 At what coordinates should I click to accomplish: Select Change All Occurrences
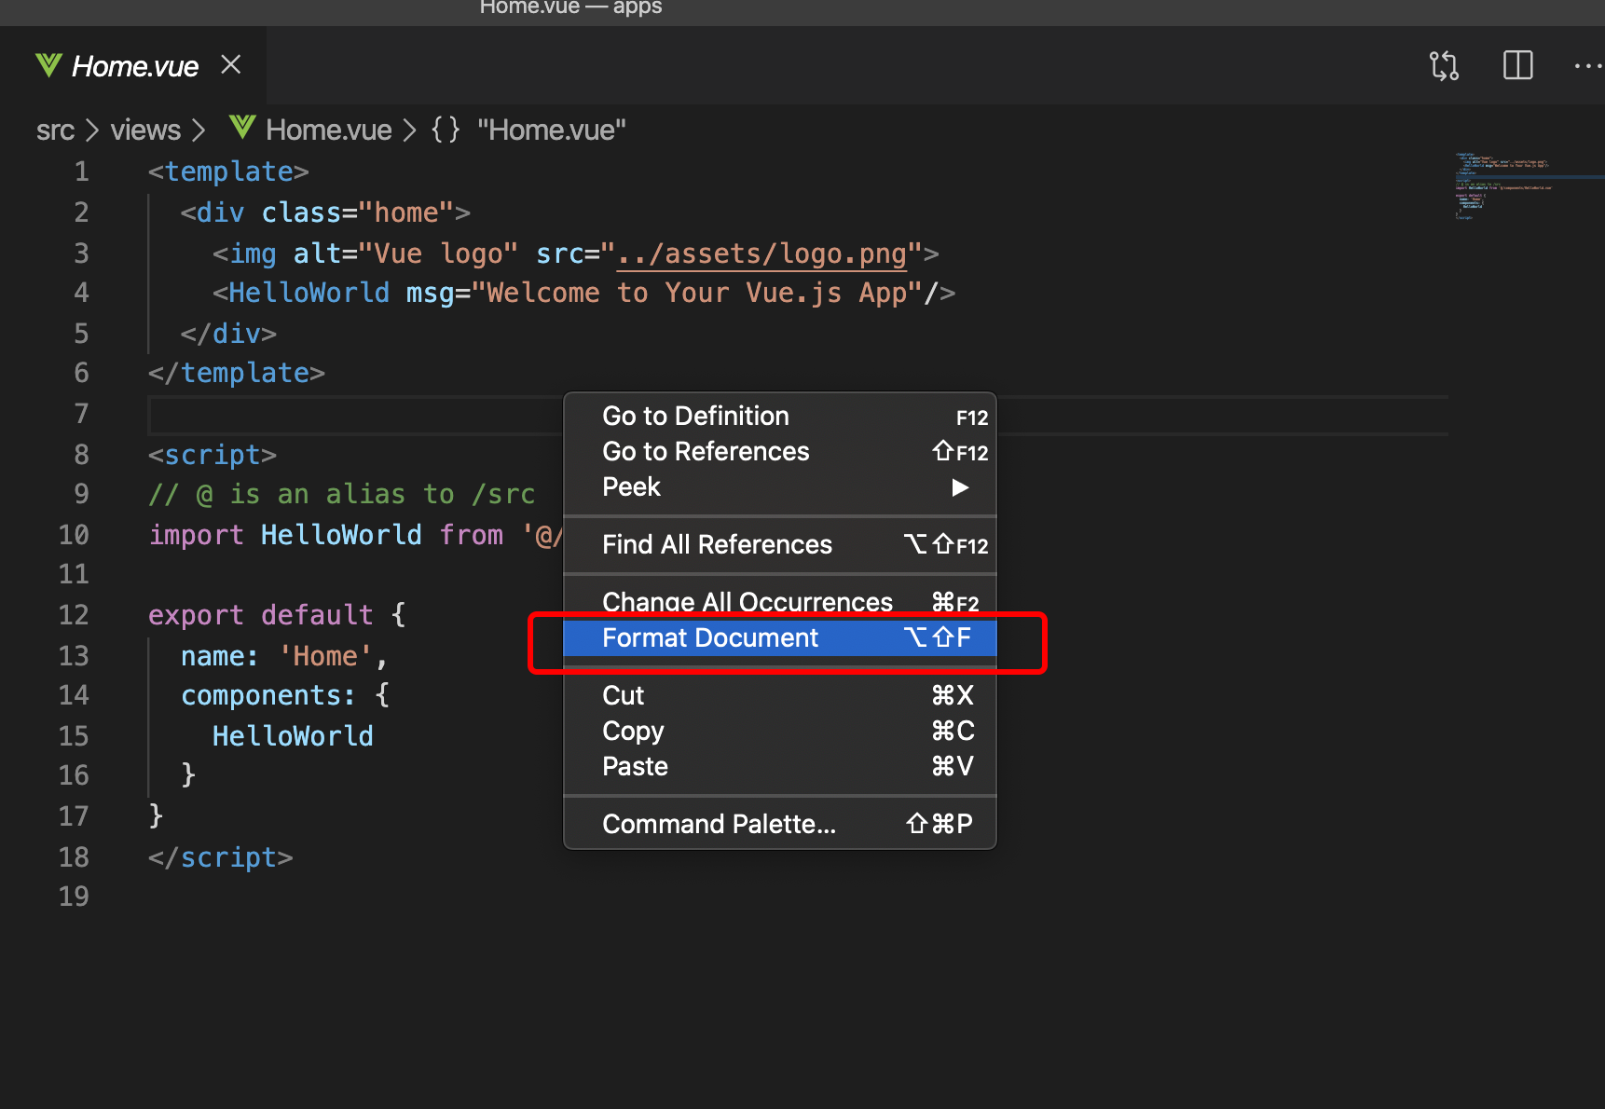780,602
